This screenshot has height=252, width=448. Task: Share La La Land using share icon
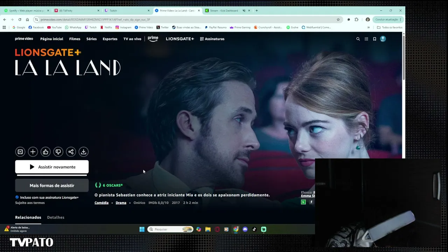[x=71, y=152]
